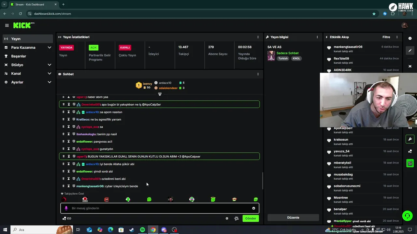Click the info icon in right toolbar
Image resolution: width=417 pixels, height=234 pixels.
[410, 38]
